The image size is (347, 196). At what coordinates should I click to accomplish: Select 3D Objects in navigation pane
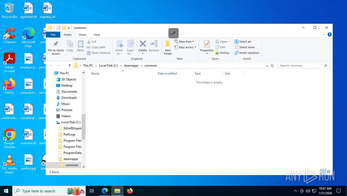pyautogui.click(x=69, y=79)
